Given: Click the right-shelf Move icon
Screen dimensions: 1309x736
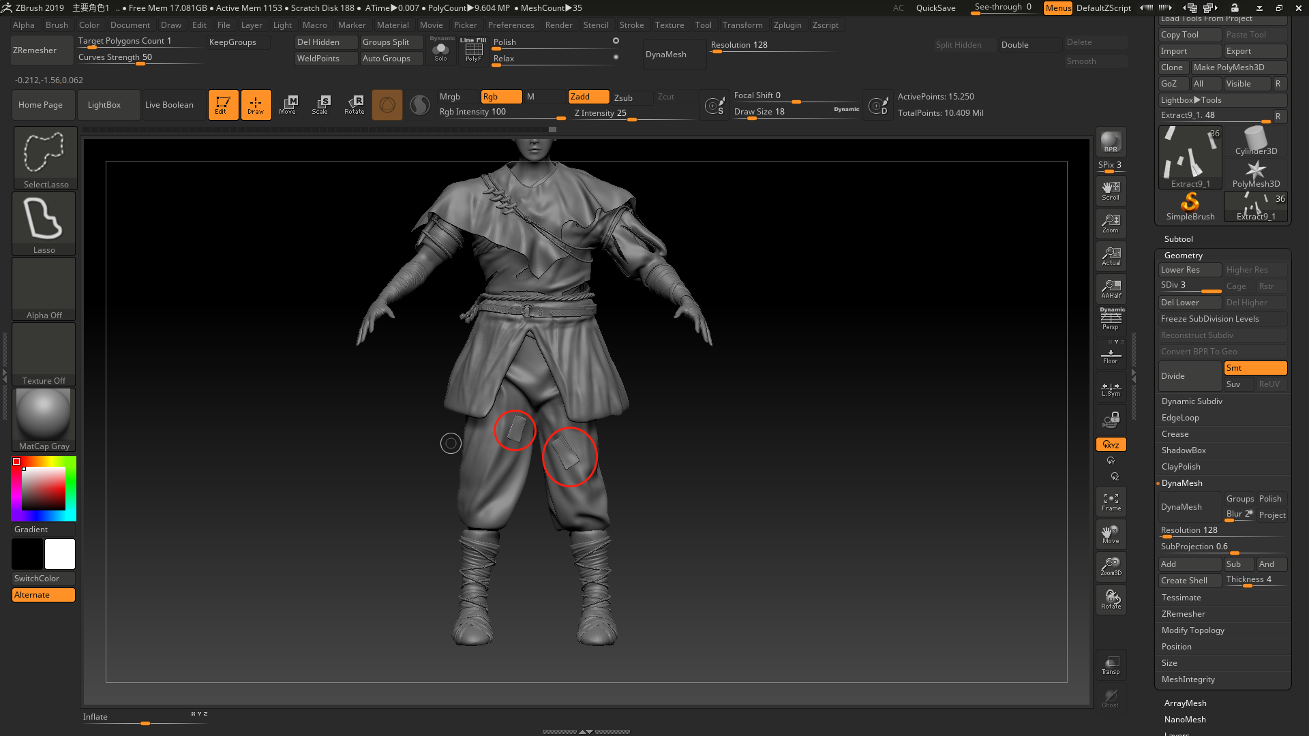Looking at the screenshot, I should pyautogui.click(x=1111, y=534).
